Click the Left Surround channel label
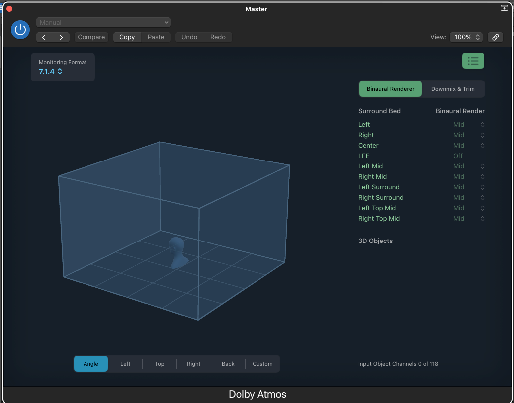 379,187
